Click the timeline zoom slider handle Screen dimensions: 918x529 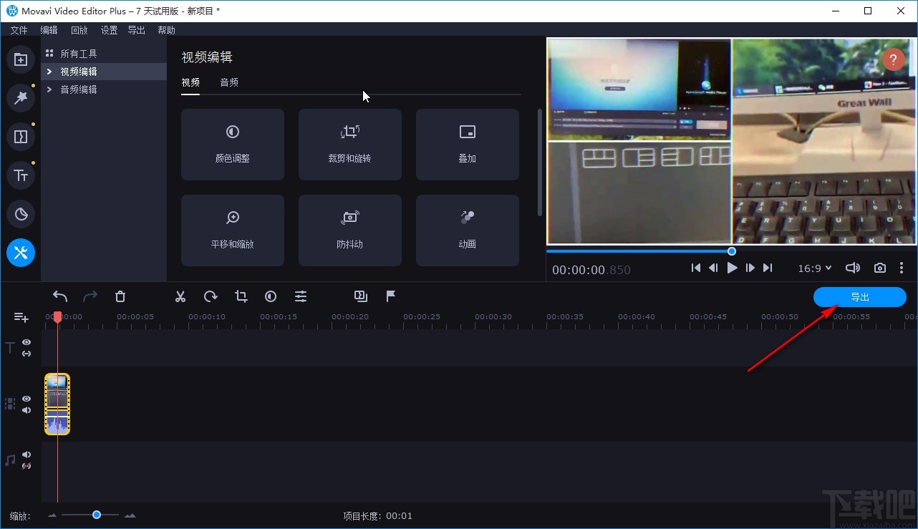coord(96,515)
